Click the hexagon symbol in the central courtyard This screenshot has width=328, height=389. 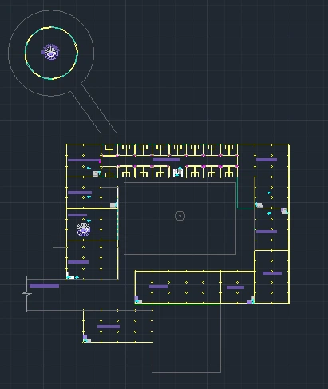pyautogui.click(x=180, y=216)
